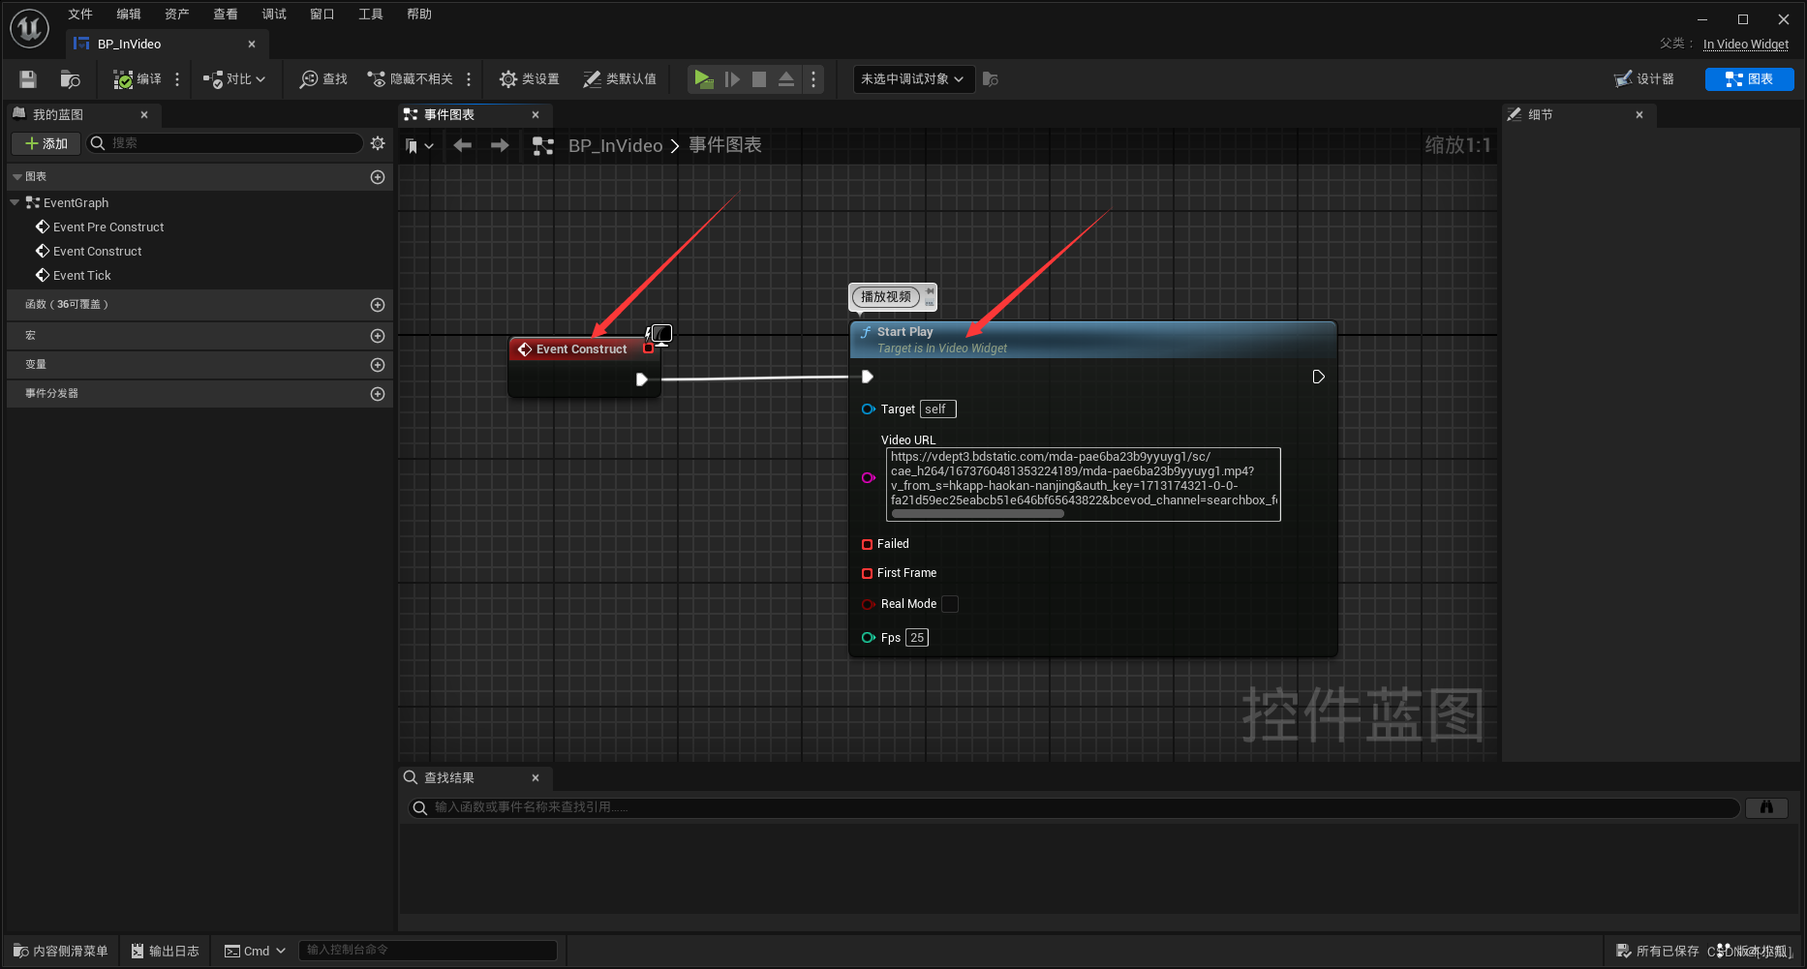Open My Blueprint settings gear
This screenshot has width=1807, height=969.
(378, 143)
